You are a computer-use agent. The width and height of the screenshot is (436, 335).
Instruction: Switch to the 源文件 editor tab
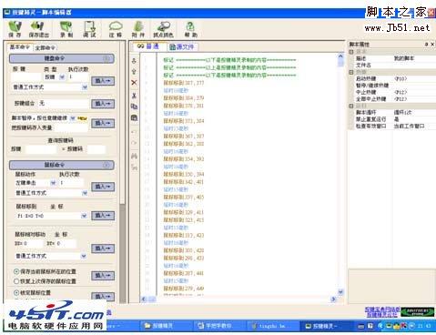tap(182, 47)
